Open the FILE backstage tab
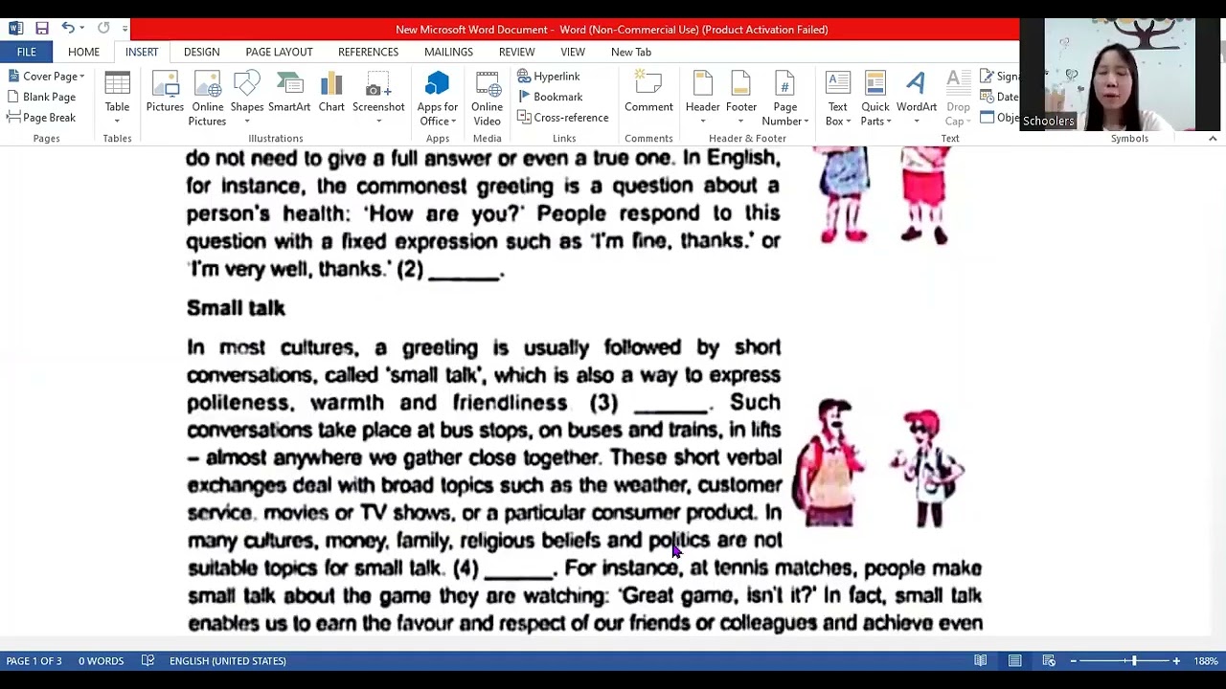 click(26, 52)
